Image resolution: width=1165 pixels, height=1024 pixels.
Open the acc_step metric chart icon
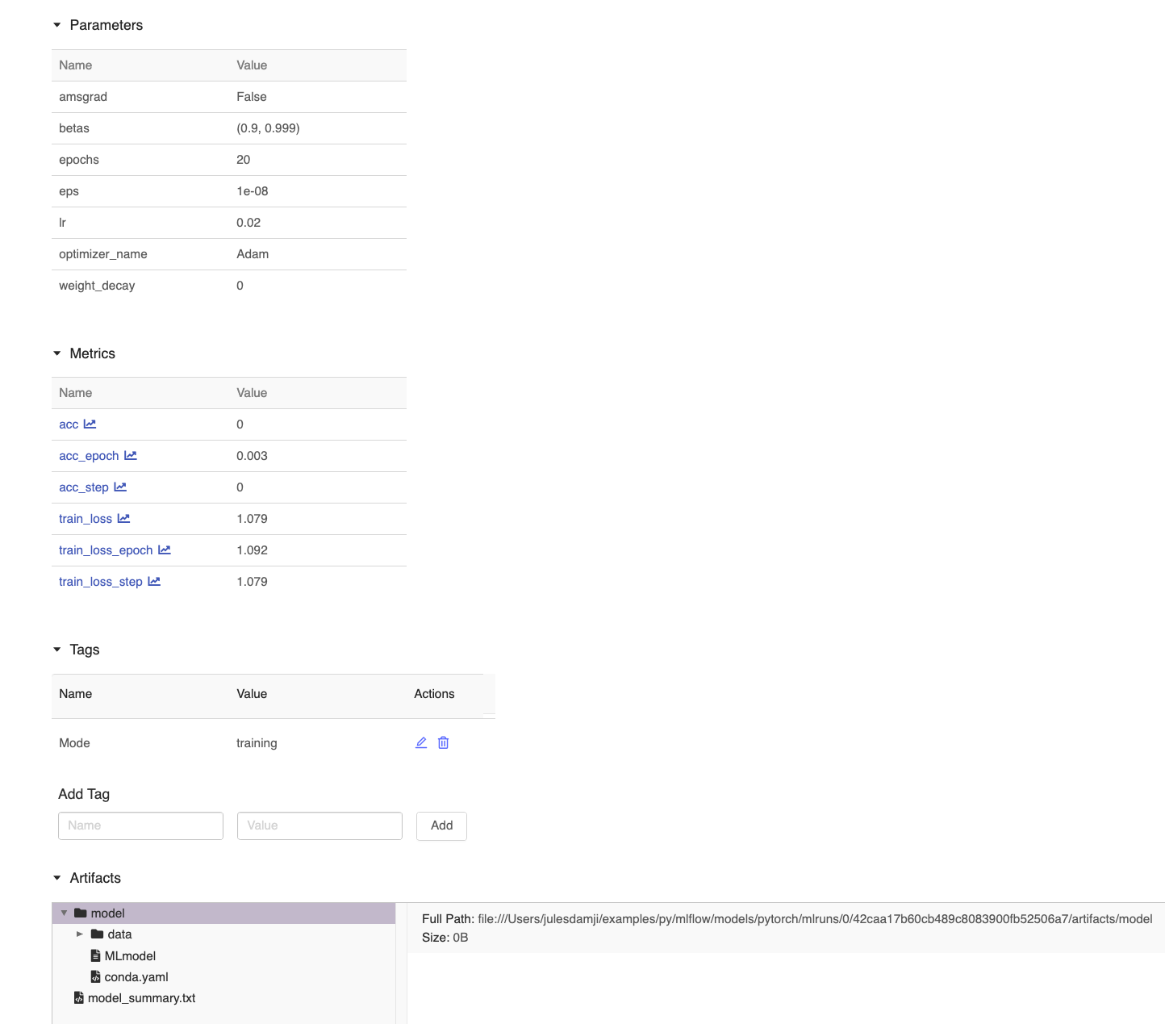tap(120, 487)
